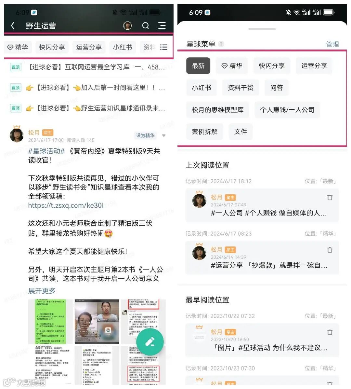Switch to the 快闪分享 tab in top bar
The image size is (351, 389).
(x=52, y=47)
